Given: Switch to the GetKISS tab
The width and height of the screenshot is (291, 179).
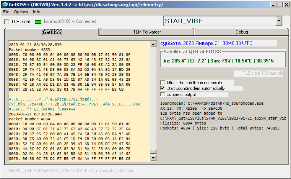Looking at the screenshot, I should tap(52, 32).
